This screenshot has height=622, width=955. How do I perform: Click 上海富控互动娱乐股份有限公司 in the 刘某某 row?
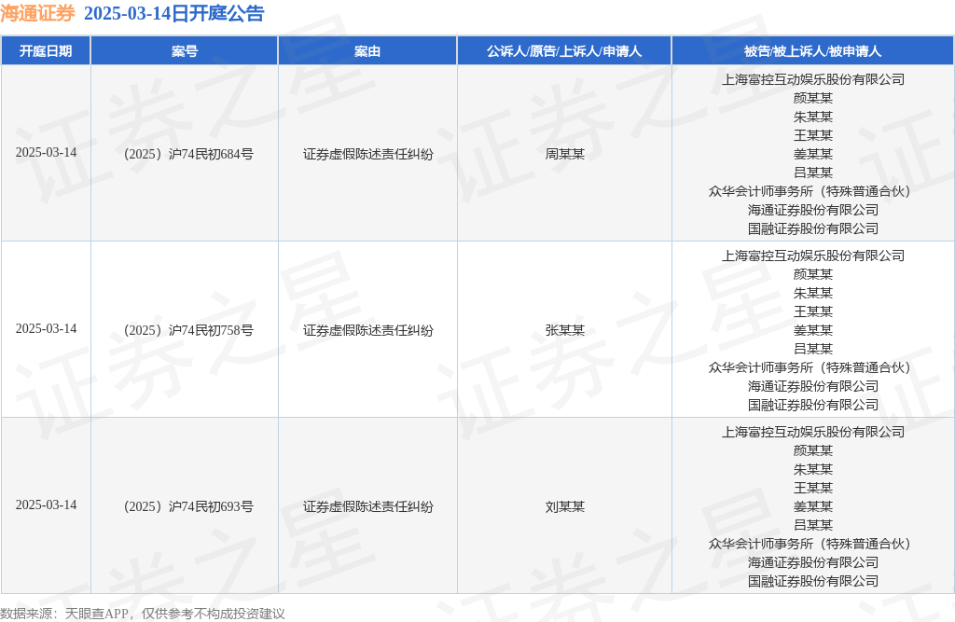click(813, 432)
